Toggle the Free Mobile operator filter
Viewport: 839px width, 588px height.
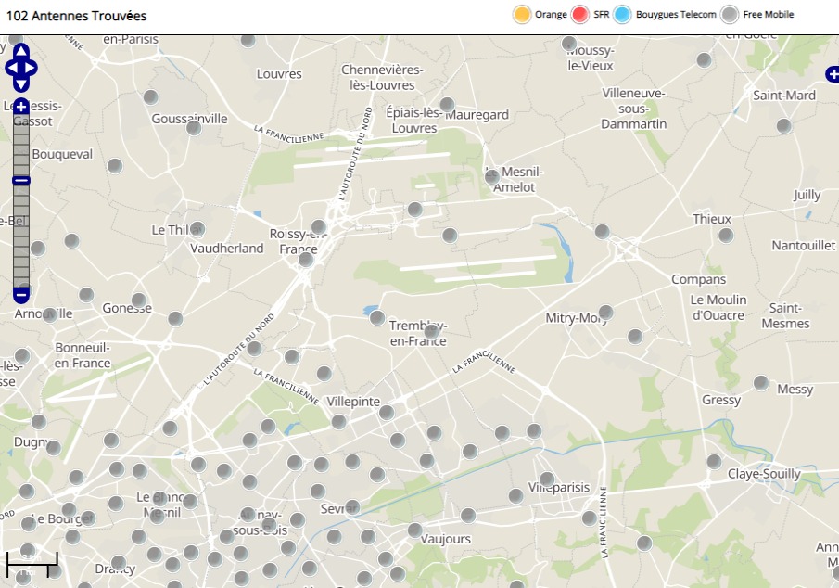(x=731, y=14)
